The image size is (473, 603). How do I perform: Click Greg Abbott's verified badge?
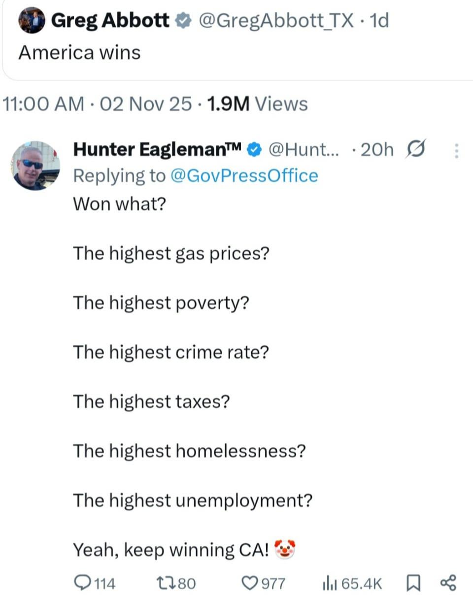pos(182,21)
